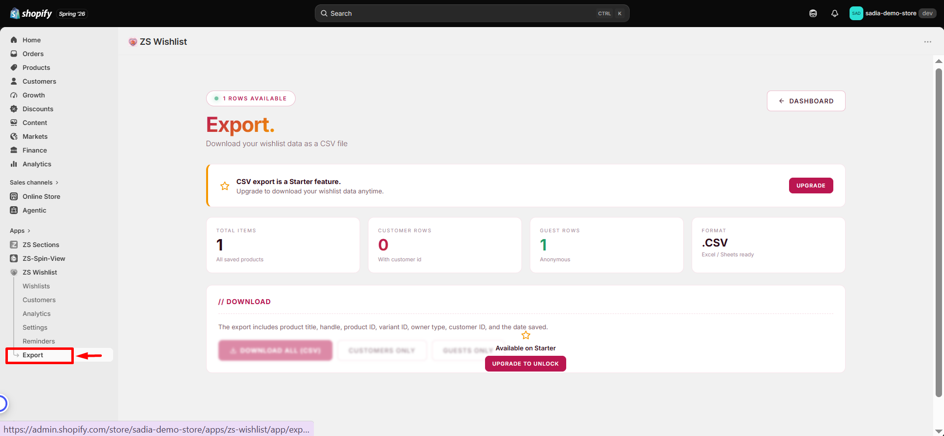The image size is (944, 436).
Task: Click the Products tag icon
Action: [x=14, y=67]
